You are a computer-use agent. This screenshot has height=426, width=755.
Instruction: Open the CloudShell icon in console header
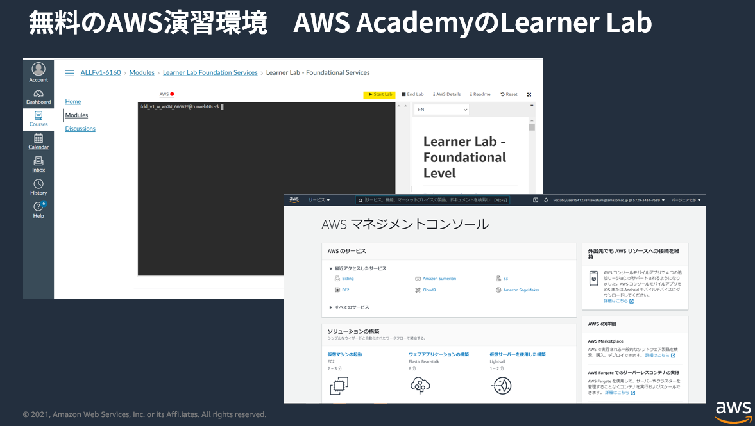[536, 200]
